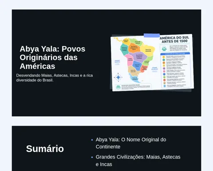Click the light blue legend circle at bottom
Image resolution: width=213 pixels, height=171 pixels.
[x=165, y=86]
